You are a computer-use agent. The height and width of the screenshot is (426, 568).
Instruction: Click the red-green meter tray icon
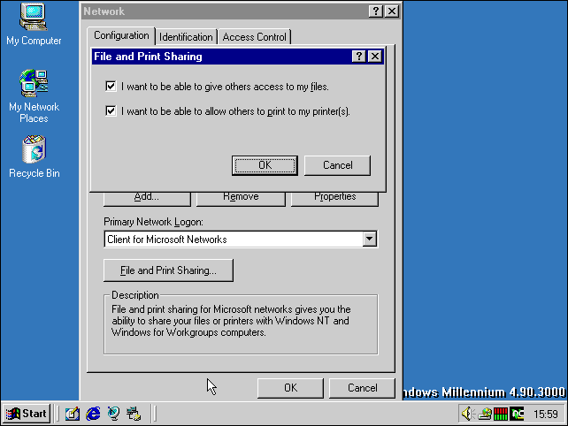[501, 414]
